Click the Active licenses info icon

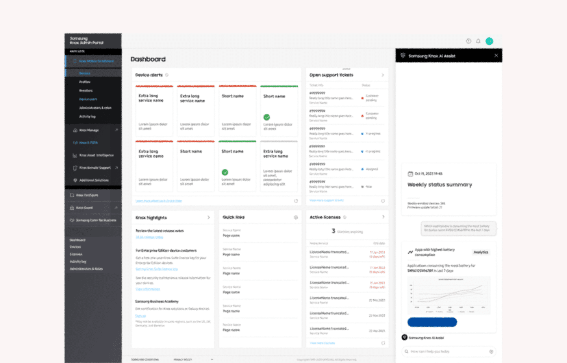[x=345, y=217]
